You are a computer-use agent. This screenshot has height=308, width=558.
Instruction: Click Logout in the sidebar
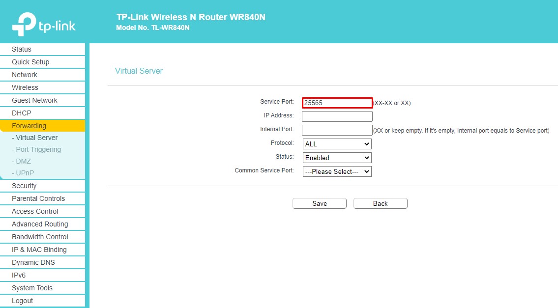42,301
